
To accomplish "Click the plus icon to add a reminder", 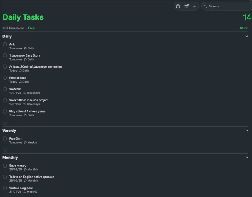I will 195,6.
